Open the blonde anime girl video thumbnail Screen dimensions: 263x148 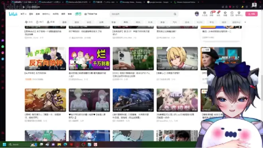(x=177, y=59)
